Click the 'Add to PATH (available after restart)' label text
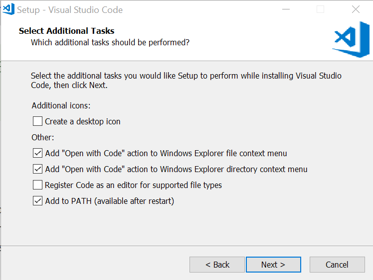Screen dimensions: 373x280 109,201
